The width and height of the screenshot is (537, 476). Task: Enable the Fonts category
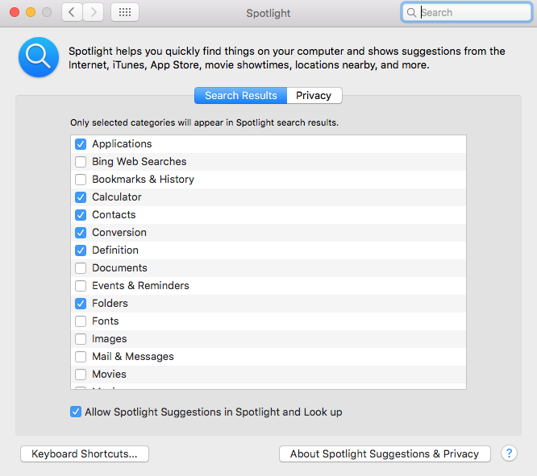click(x=81, y=321)
